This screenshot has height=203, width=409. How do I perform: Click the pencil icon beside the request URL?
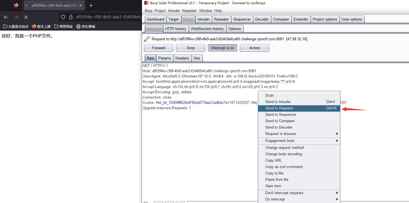pyautogui.click(x=147, y=39)
